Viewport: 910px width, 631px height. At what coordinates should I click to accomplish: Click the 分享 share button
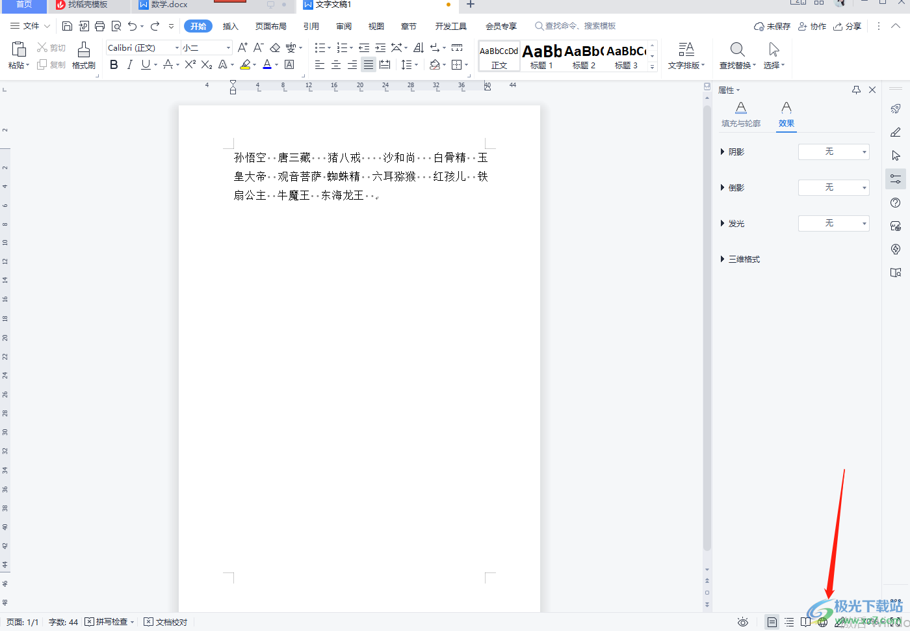tap(848, 26)
